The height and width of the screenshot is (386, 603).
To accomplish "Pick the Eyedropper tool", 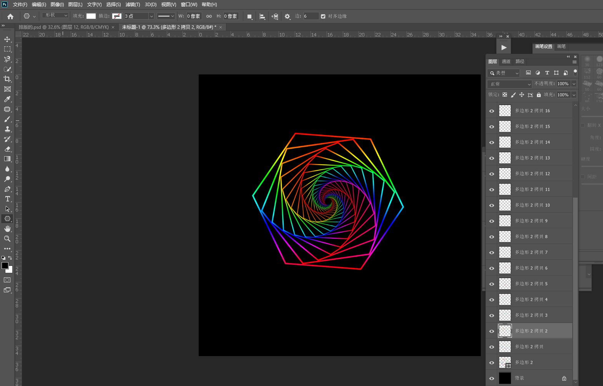I will pos(7,99).
